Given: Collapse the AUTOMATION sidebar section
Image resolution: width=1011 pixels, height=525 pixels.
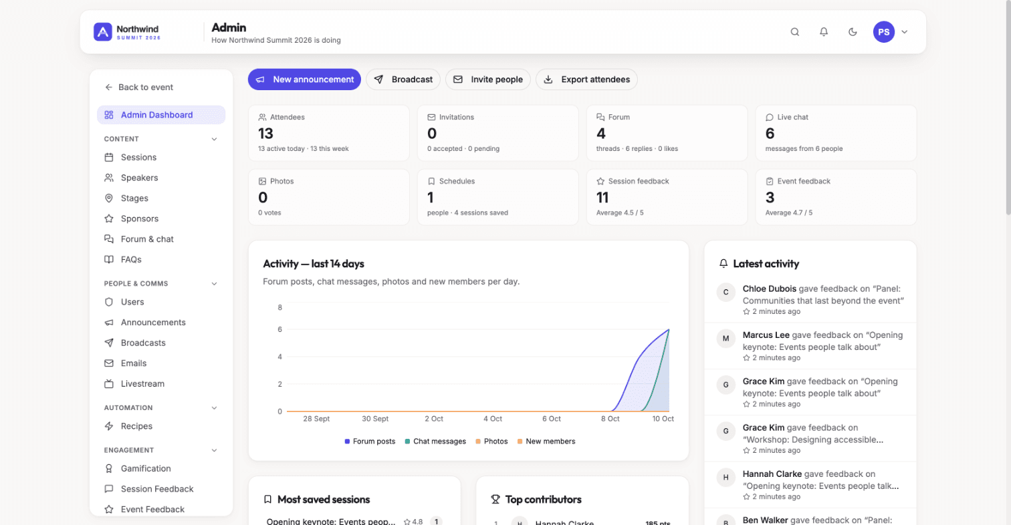Looking at the screenshot, I should [215, 407].
